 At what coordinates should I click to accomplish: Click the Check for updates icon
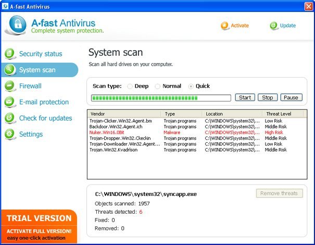pos(9,118)
